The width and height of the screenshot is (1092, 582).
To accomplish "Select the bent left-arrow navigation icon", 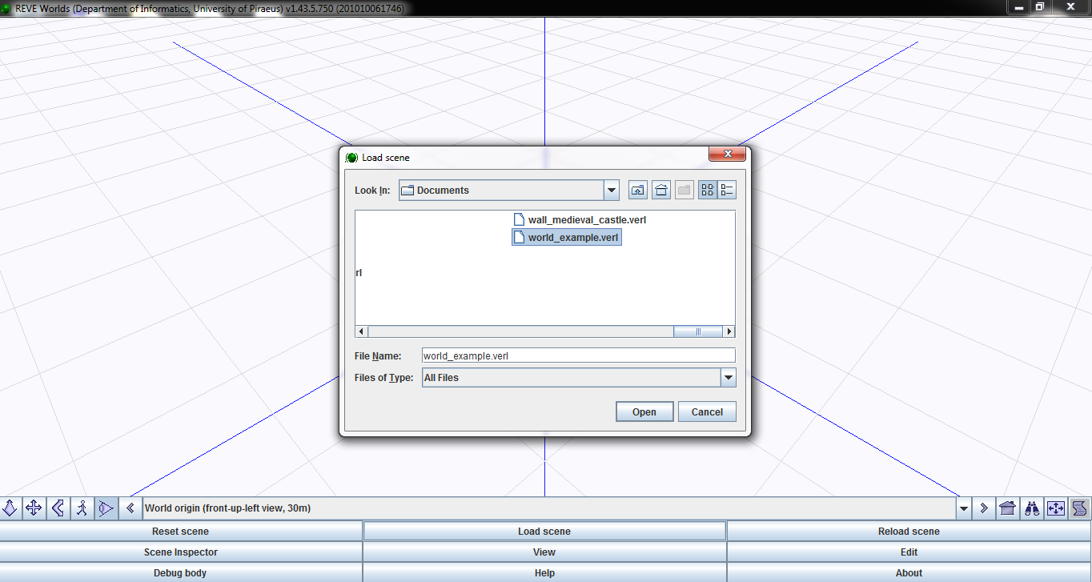I will [x=58, y=508].
